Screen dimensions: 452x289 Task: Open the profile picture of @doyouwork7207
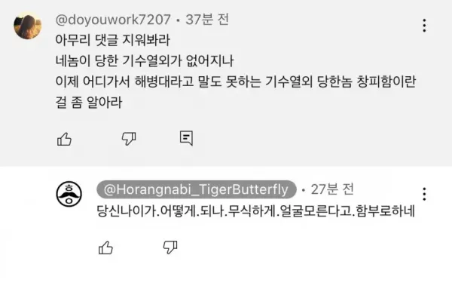(x=28, y=26)
